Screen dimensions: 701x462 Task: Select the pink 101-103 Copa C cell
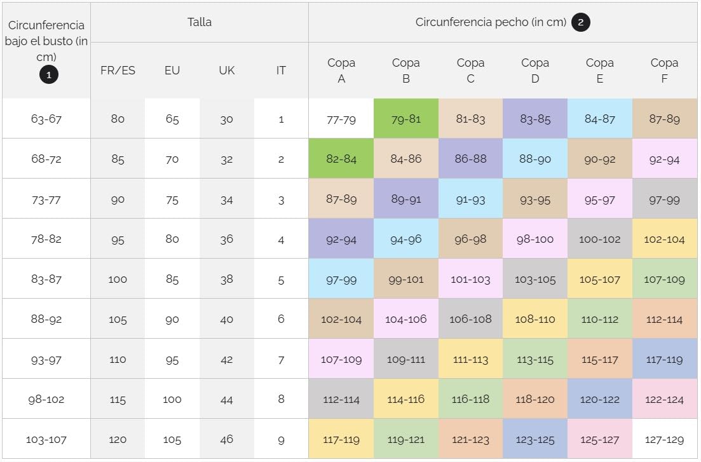470,279
